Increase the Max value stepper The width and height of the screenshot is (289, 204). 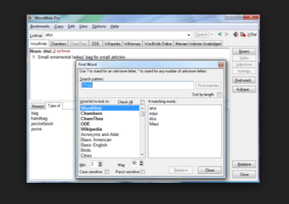click(141, 162)
